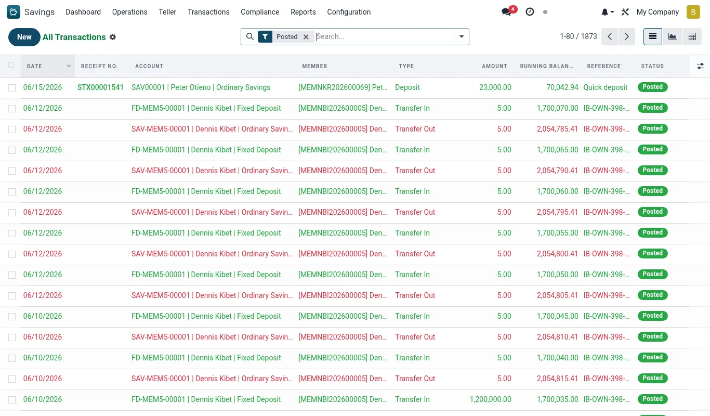710x416 pixels.
Task: Click the All Transactions gear settings icon
Action: pyautogui.click(x=113, y=37)
